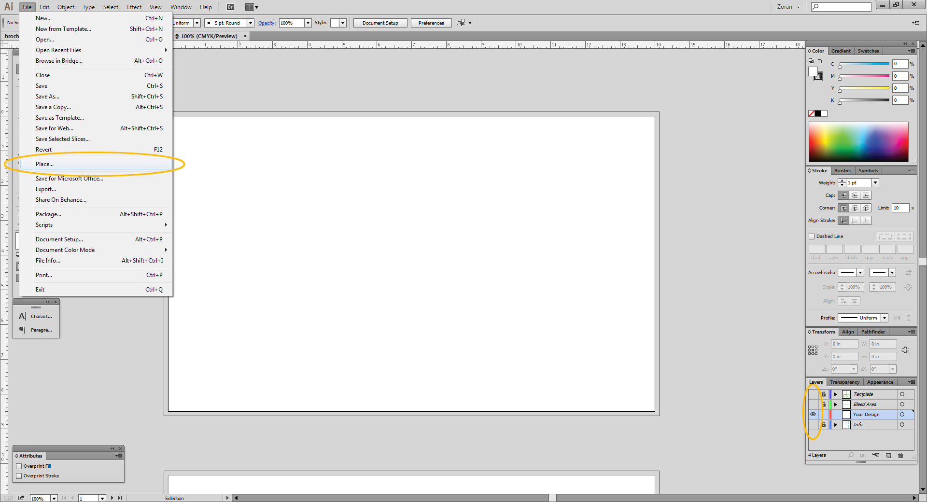Open the Zoran workspace switcher dropdown
The image size is (927, 502).
click(788, 7)
